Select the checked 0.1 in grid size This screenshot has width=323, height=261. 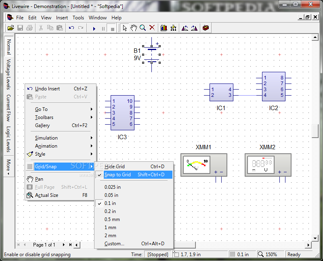(134, 203)
